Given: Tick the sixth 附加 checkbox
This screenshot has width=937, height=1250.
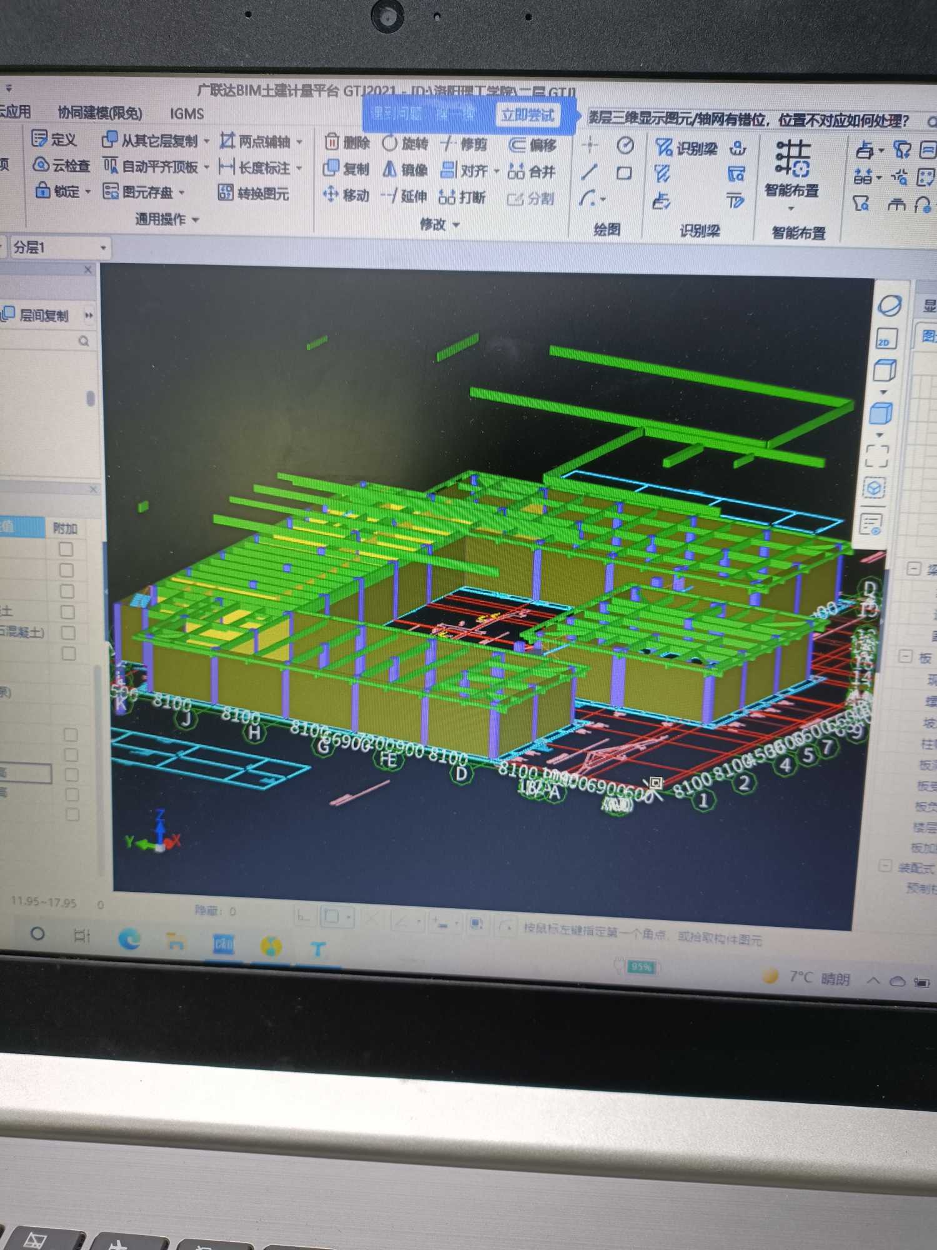Looking at the screenshot, I should tap(69, 653).
